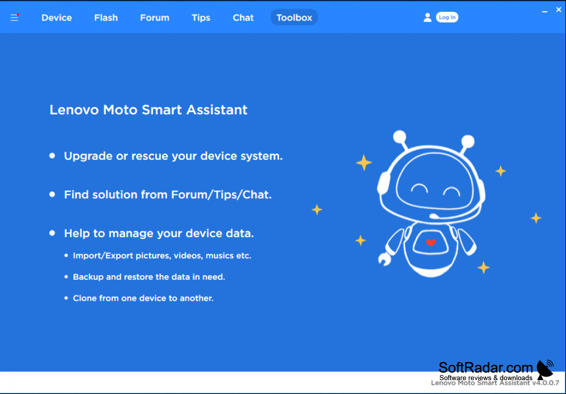Close the Smart Assistant window
This screenshot has width=566, height=394.
pos(558,10)
